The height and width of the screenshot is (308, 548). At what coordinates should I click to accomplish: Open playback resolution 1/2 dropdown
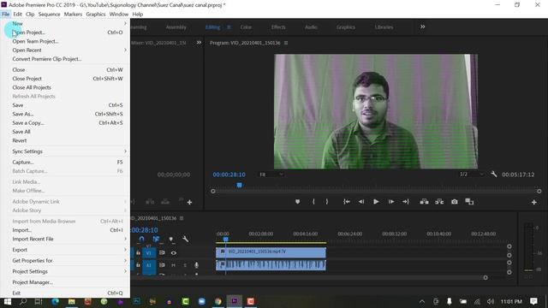[471, 175]
